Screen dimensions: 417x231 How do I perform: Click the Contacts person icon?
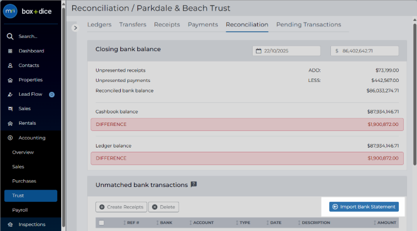coord(10,65)
